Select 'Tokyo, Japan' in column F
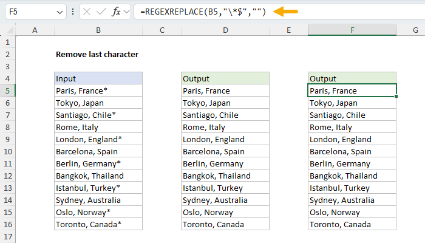The height and width of the screenshot is (243, 425). [x=352, y=103]
